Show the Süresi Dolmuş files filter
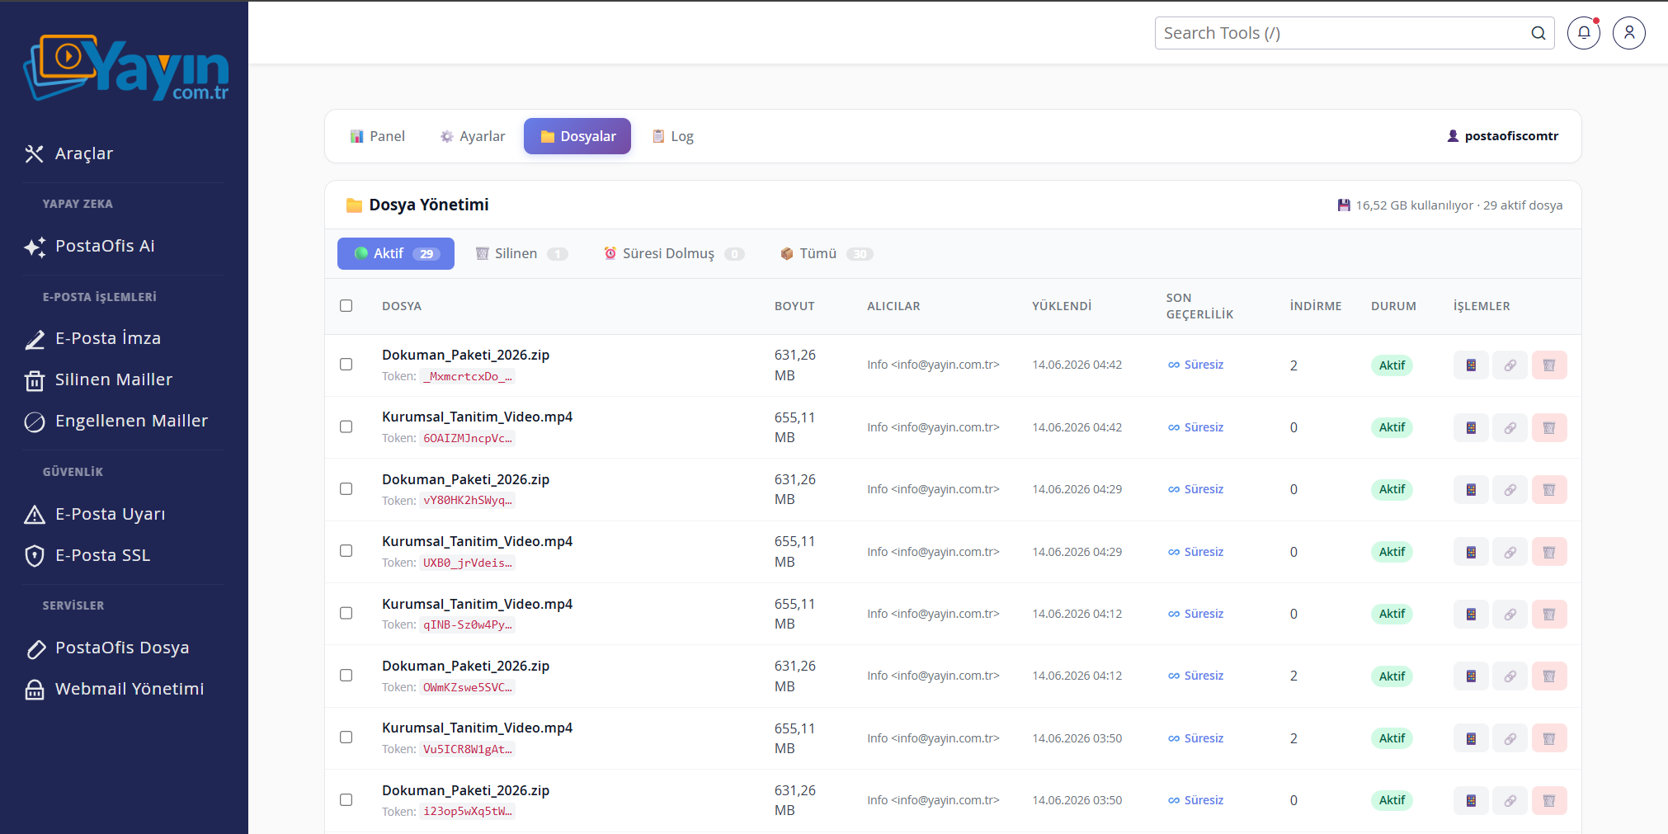 click(674, 253)
